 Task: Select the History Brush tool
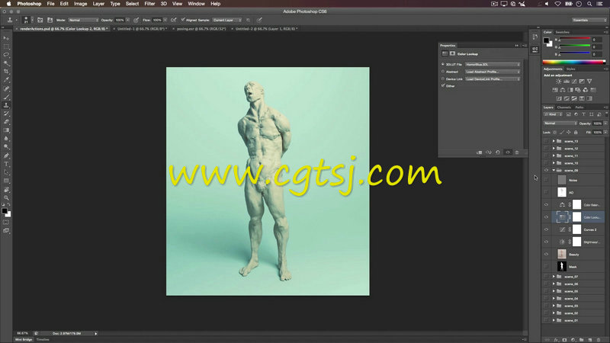tap(6, 114)
